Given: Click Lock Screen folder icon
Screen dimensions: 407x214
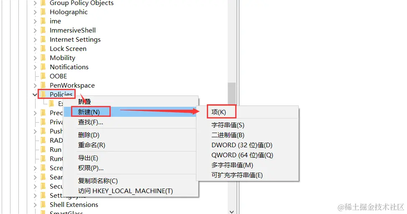Looking at the screenshot, I should tap(43, 48).
